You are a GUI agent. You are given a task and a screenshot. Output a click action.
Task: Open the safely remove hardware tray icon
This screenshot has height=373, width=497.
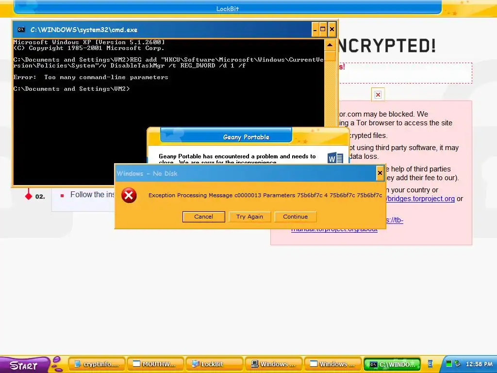click(x=457, y=364)
